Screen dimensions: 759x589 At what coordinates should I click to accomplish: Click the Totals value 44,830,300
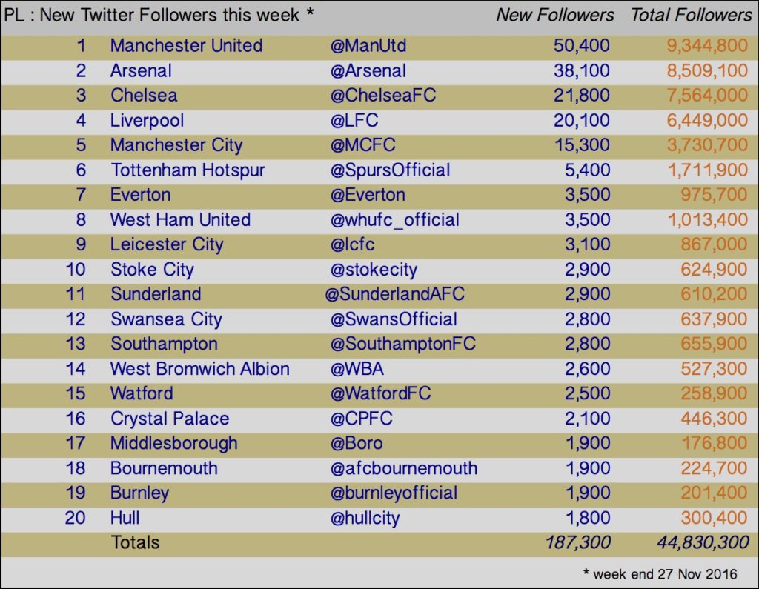coord(703,542)
